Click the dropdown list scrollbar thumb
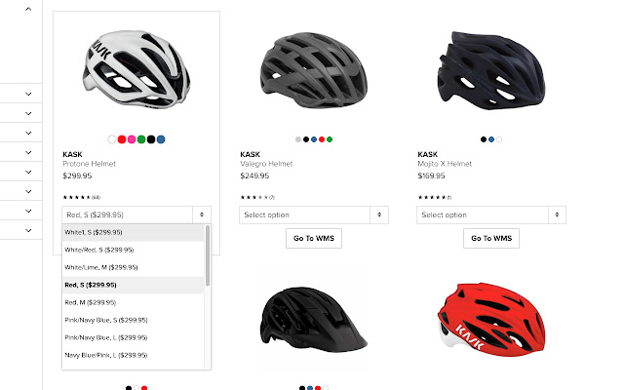The height and width of the screenshot is (390, 624). (x=208, y=255)
